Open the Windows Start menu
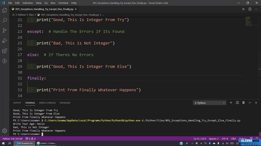Screen dimensions: 261x146 (x=3, y=143)
